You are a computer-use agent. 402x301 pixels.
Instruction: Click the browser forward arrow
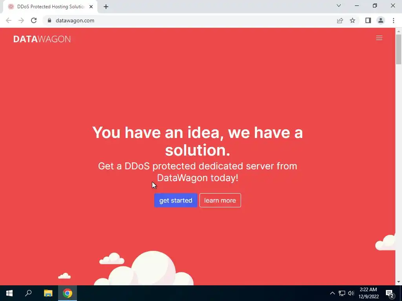pyautogui.click(x=21, y=20)
